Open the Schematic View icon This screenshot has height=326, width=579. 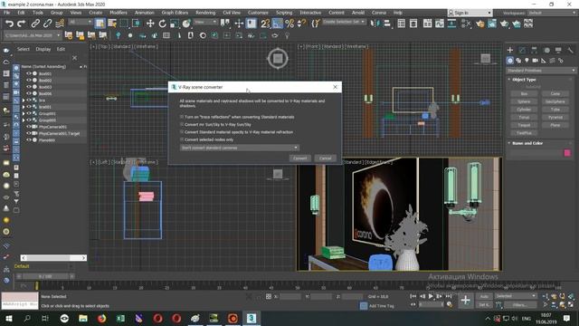click(451, 24)
